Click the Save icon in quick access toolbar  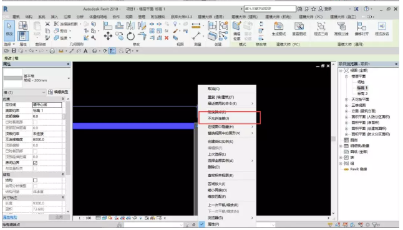tap(14, 51)
